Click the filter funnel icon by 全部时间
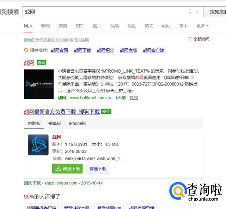226x209 pixels. click(190, 39)
